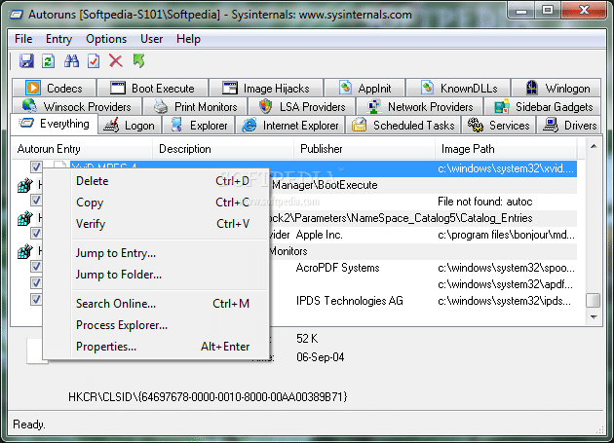Uncheck the highlighted xvid entry checkbox
This screenshot has width=614, height=443.
pyautogui.click(x=36, y=167)
